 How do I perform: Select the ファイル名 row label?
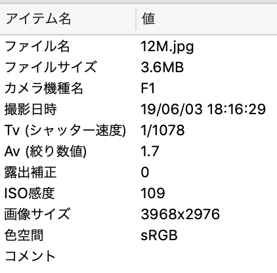coord(37,47)
